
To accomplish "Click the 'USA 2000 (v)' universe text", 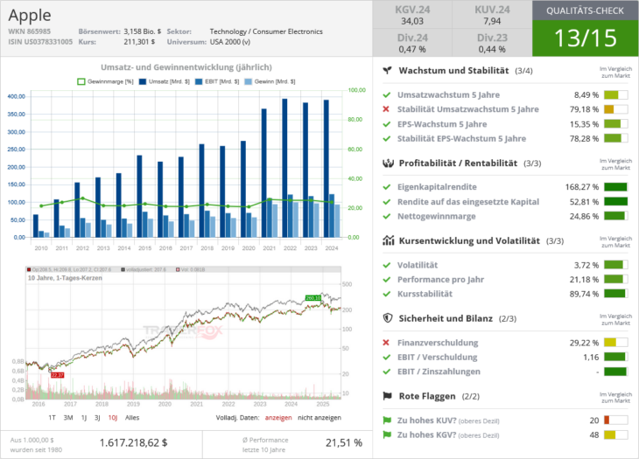I will [x=230, y=41].
